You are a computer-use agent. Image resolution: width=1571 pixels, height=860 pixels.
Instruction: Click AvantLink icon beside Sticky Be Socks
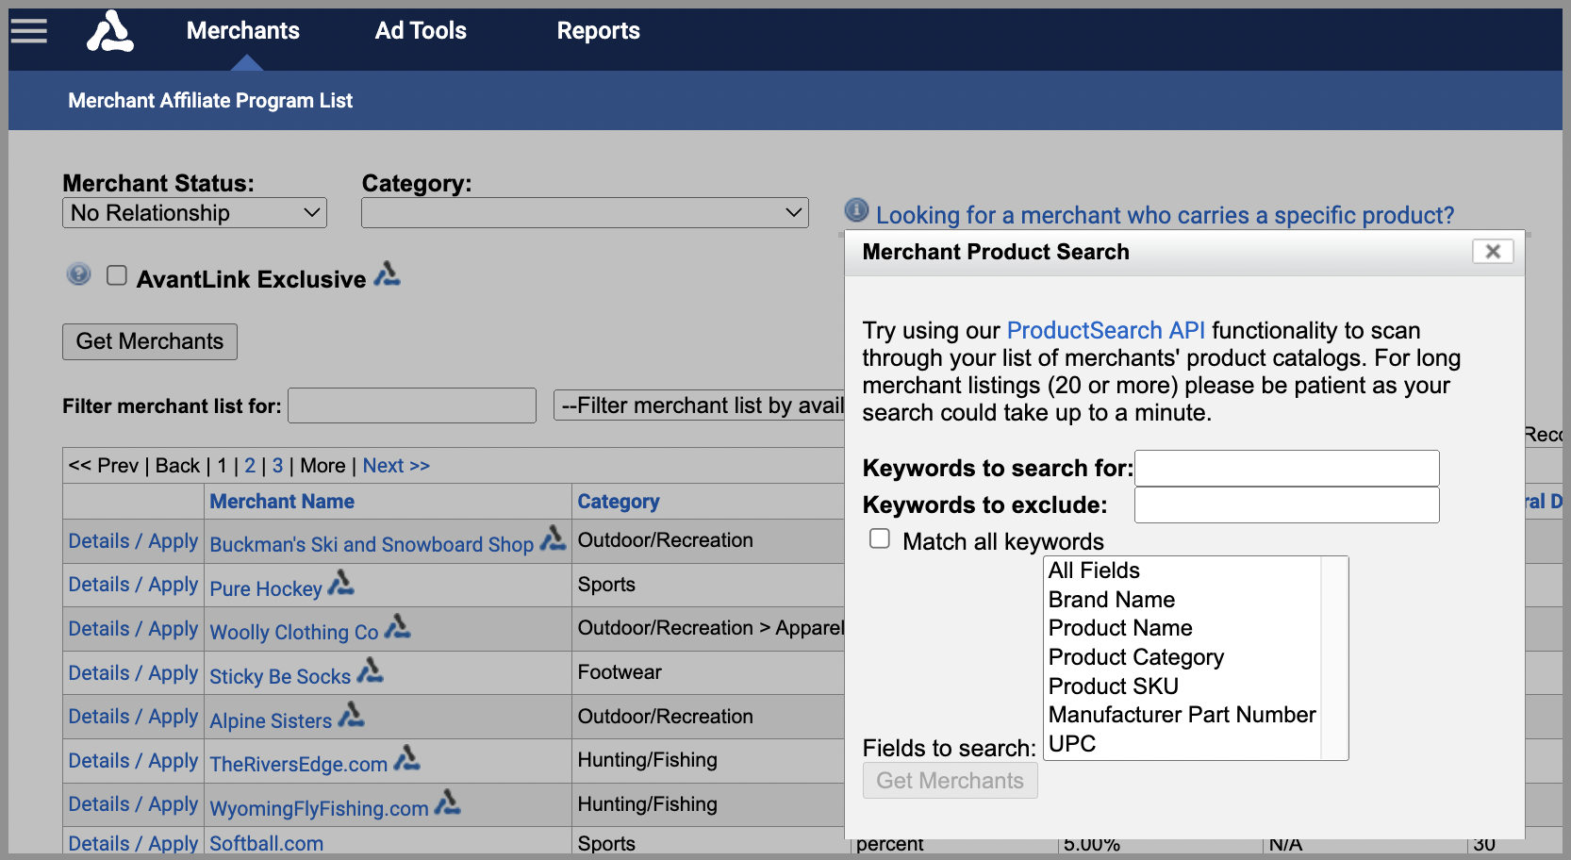(370, 670)
